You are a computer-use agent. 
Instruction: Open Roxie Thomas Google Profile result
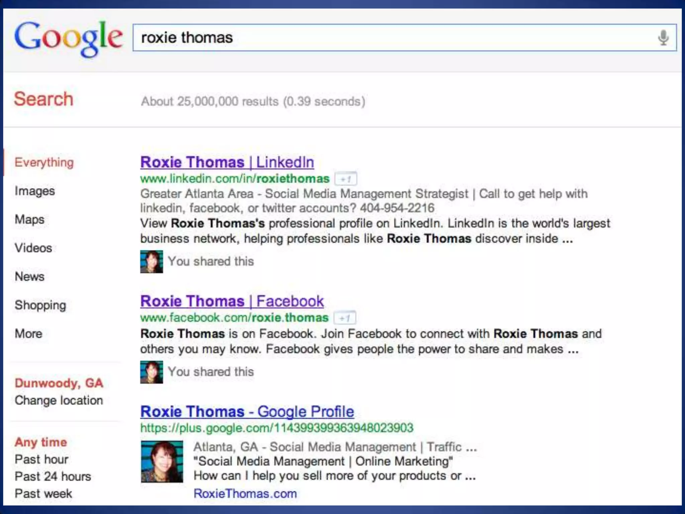pyautogui.click(x=247, y=412)
